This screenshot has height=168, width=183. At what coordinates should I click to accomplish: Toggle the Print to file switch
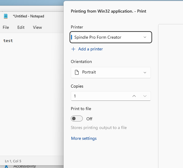tap(77, 118)
